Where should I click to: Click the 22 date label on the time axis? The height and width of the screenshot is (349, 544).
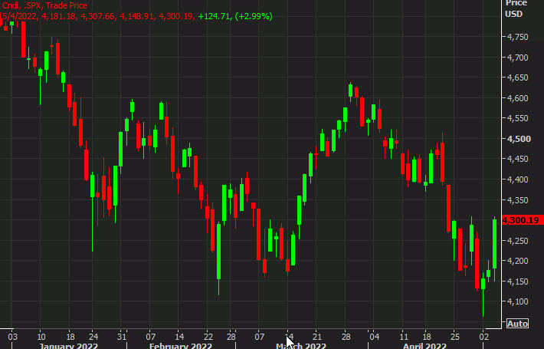pyautogui.click(x=208, y=337)
